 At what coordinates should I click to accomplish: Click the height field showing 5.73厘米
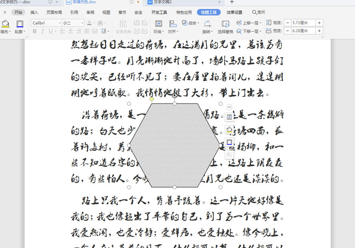303,23
